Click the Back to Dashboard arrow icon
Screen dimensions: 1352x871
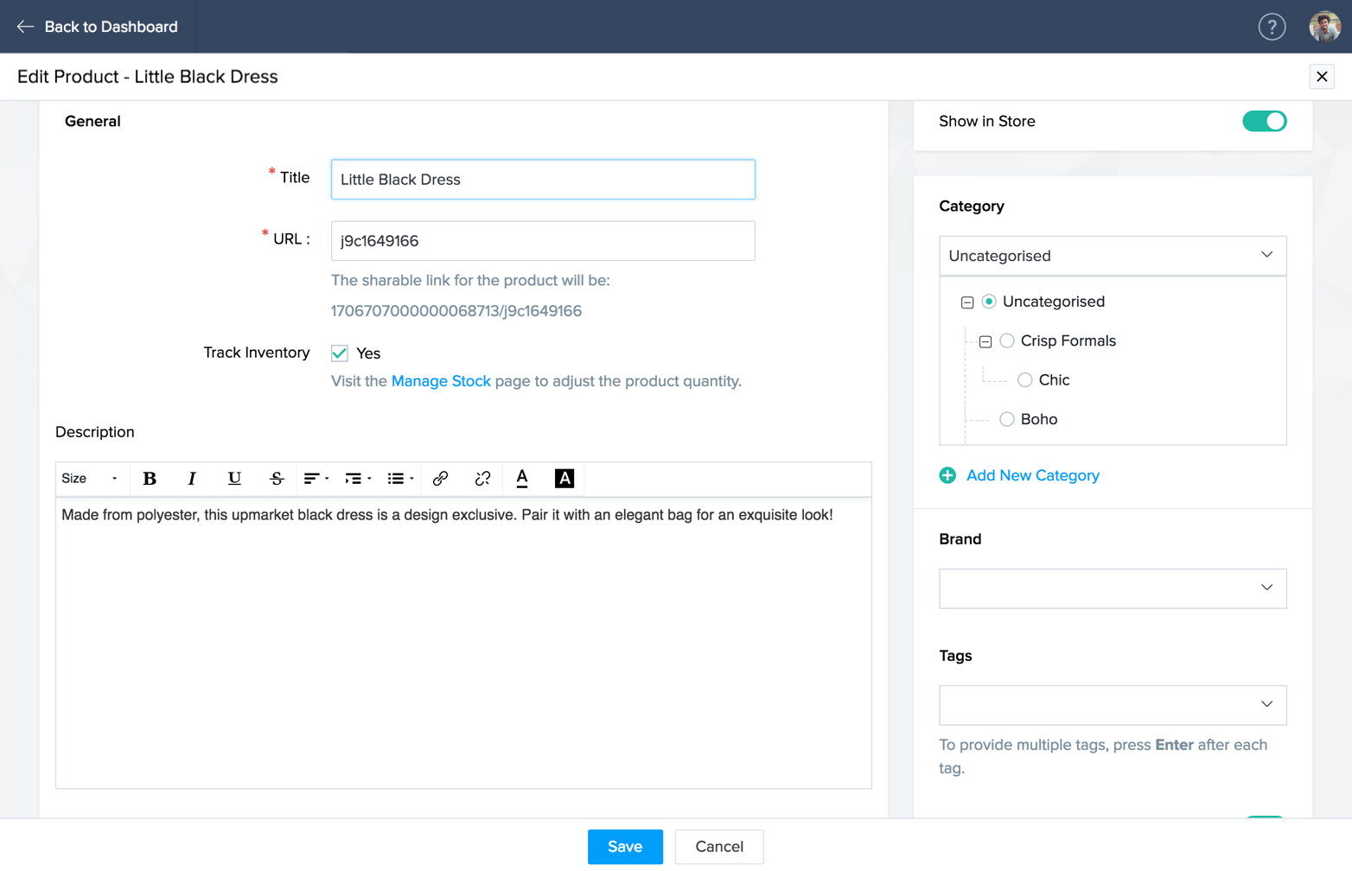(x=25, y=27)
